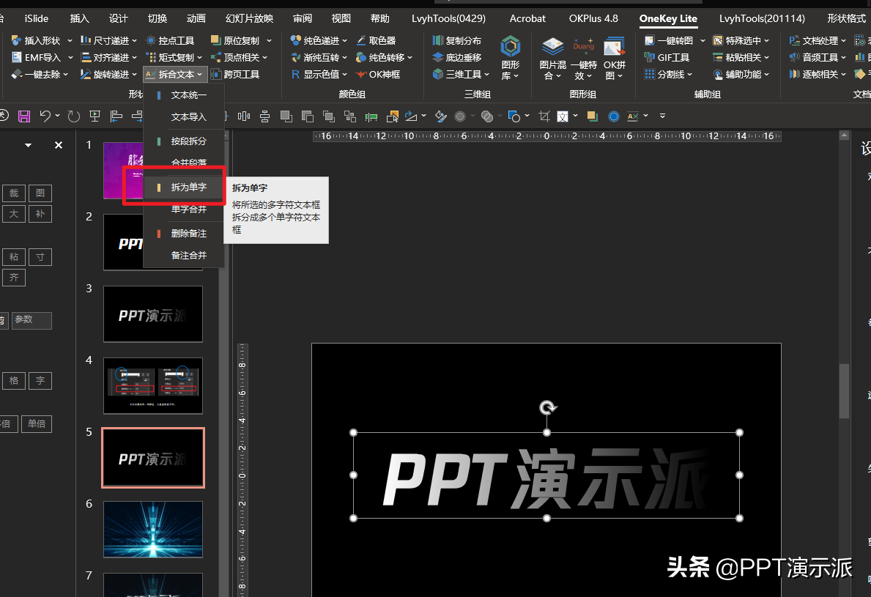871x597 pixels.
Task: Click the 参数 input field
Action: (x=31, y=320)
